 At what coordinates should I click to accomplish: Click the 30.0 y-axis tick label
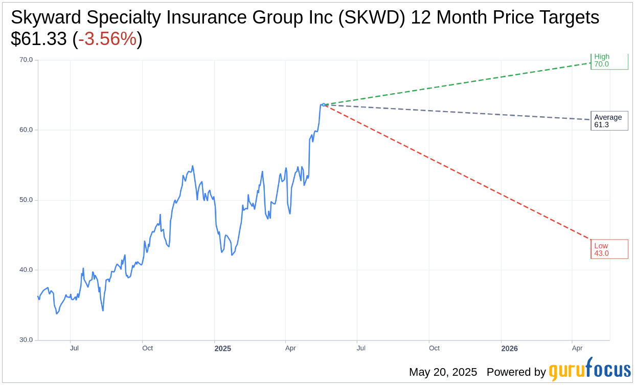tap(26, 340)
